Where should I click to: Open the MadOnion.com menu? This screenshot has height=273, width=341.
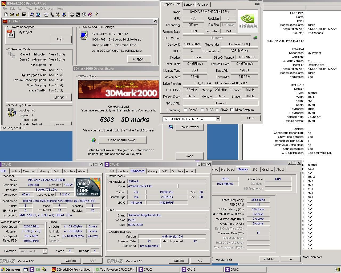(x=45, y=9)
